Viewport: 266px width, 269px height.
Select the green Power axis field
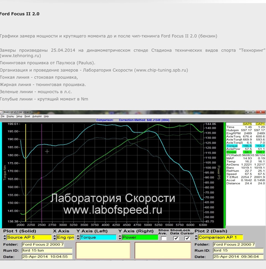point(140,237)
